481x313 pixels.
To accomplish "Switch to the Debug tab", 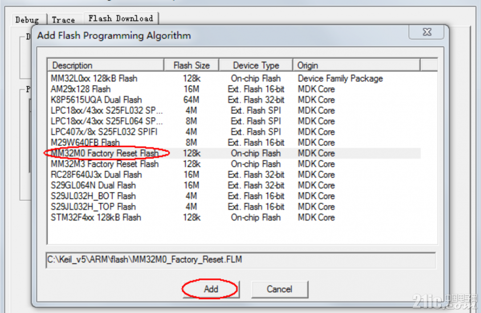I will (x=28, y=20).
